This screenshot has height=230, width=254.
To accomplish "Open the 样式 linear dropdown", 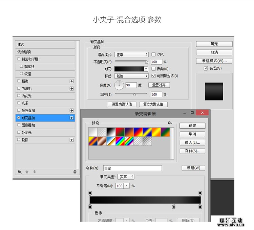I will (131, 76).
